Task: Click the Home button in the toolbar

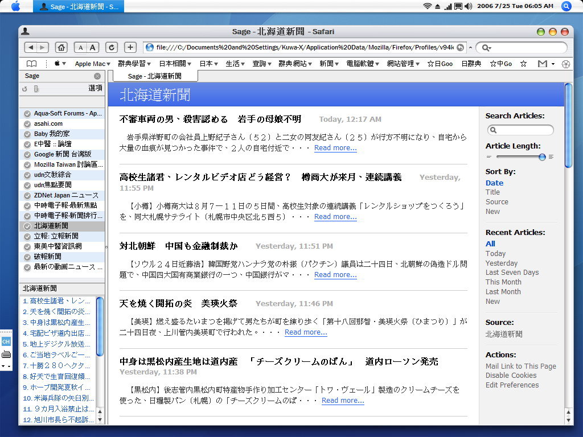Action: click(61, 48)
